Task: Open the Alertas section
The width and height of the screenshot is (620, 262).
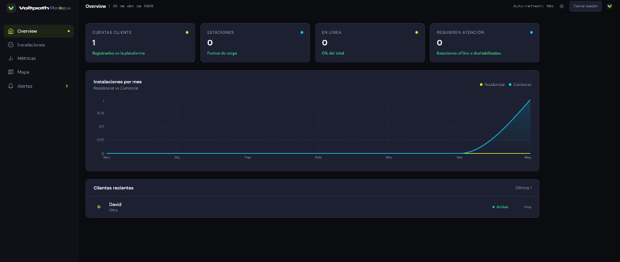Action: point(39,86)
